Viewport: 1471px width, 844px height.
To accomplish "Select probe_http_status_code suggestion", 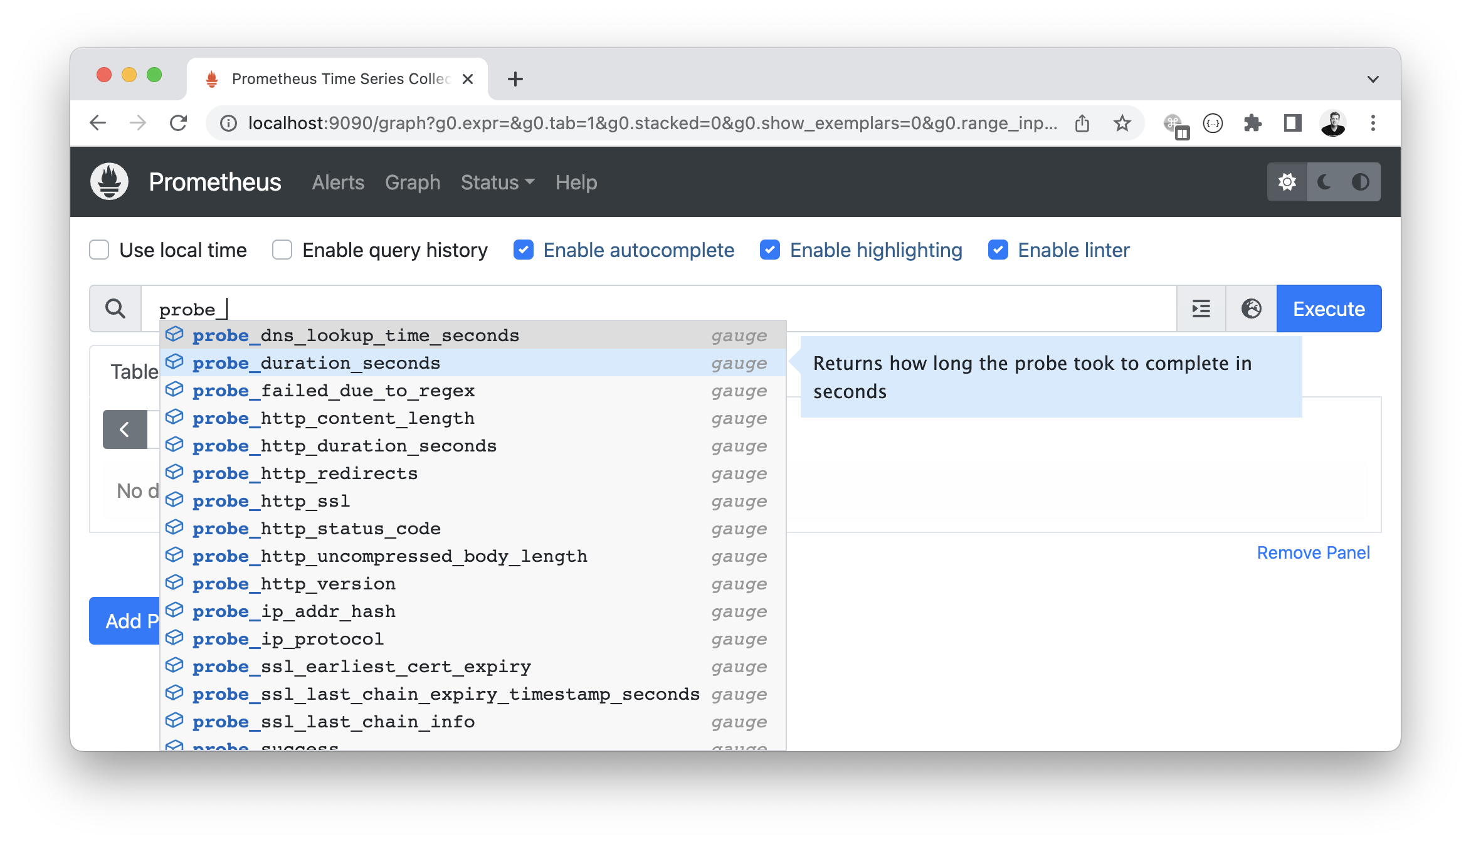I will tap(473, 529).
